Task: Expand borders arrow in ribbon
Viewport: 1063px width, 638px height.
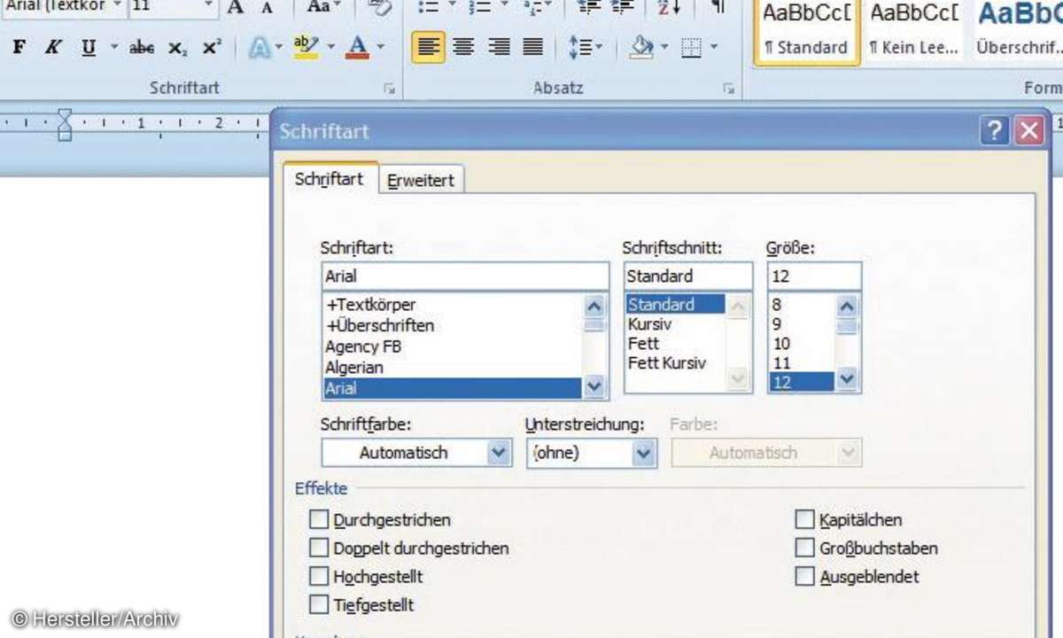Action: tap(713, 47)
